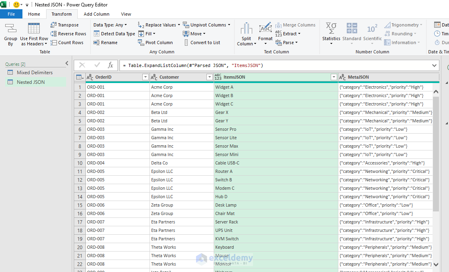
Task: Click the Trigonometry icon
Action: click(x=387, y=25)
